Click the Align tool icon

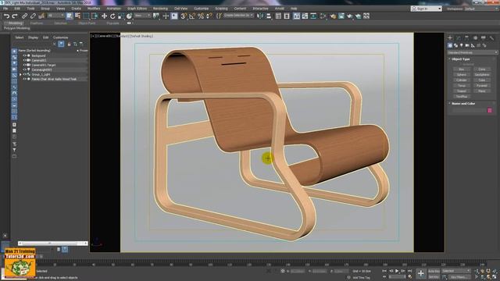point(269,16)
